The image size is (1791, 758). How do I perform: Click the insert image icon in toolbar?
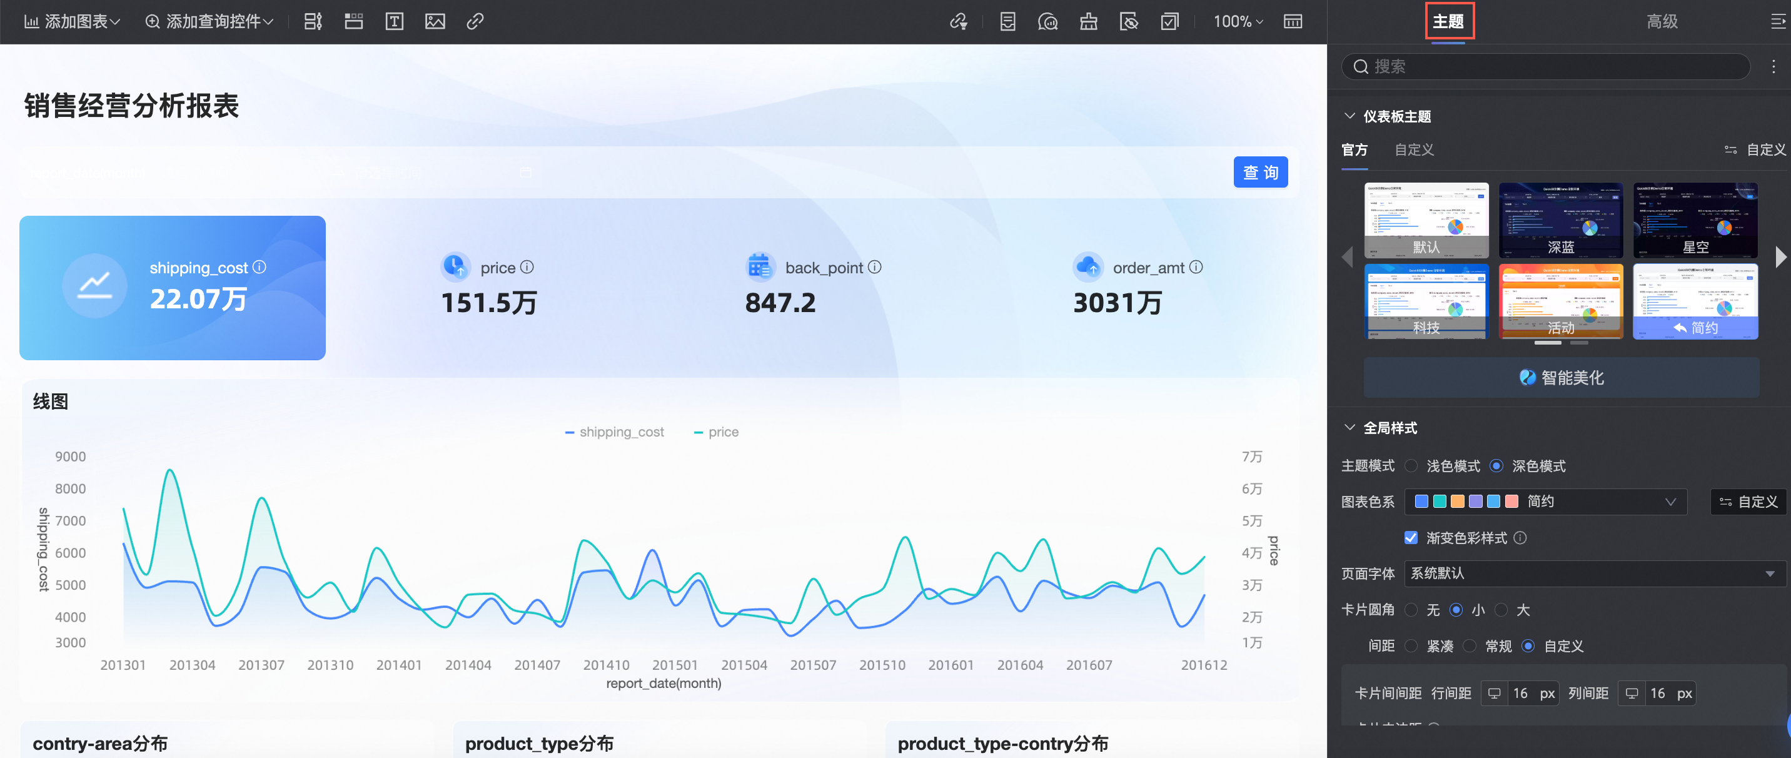point(435,21)
